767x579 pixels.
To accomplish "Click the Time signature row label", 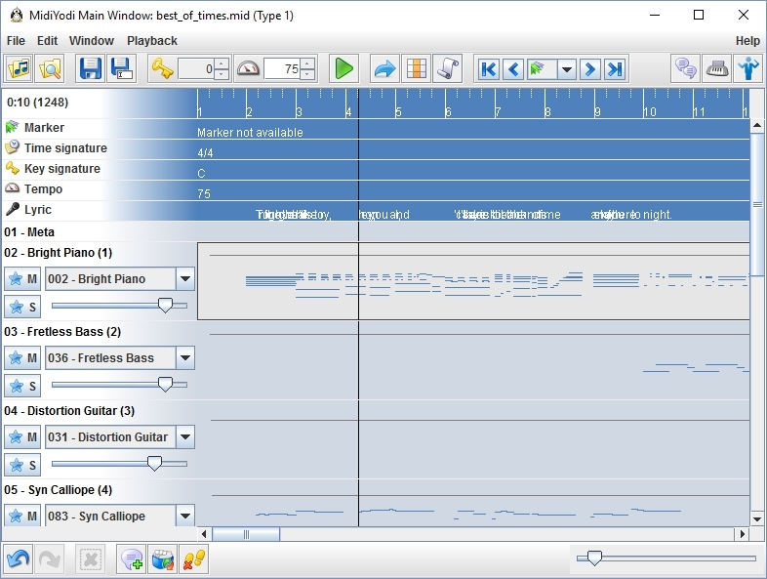I will click(x=65, y=148).
